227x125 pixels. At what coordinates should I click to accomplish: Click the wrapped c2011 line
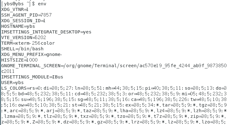8,71
